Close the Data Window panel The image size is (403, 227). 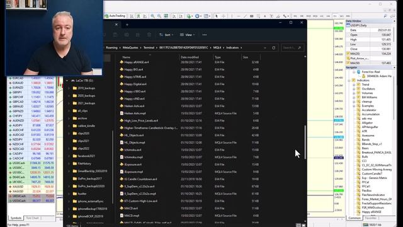[395, 21]
